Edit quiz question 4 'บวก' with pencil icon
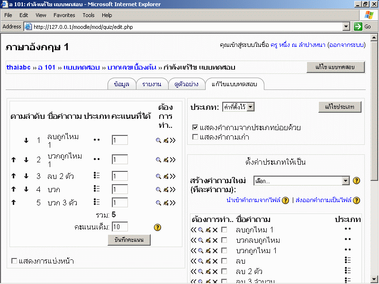This screenshot has width=379, height=284. tap(166, 189)
